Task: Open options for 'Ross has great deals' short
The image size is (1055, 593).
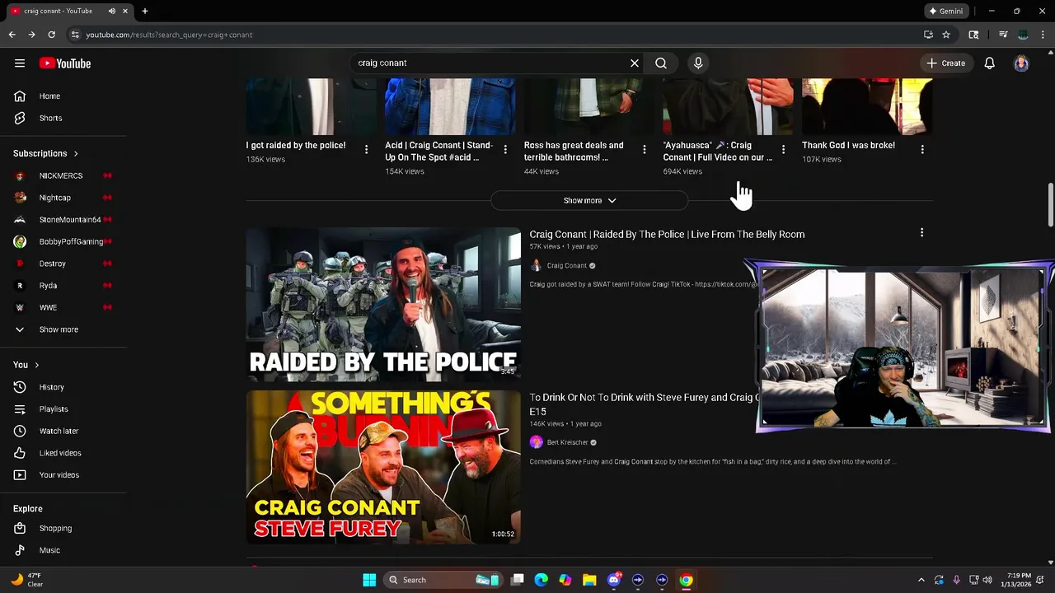Action: [645, 149]
